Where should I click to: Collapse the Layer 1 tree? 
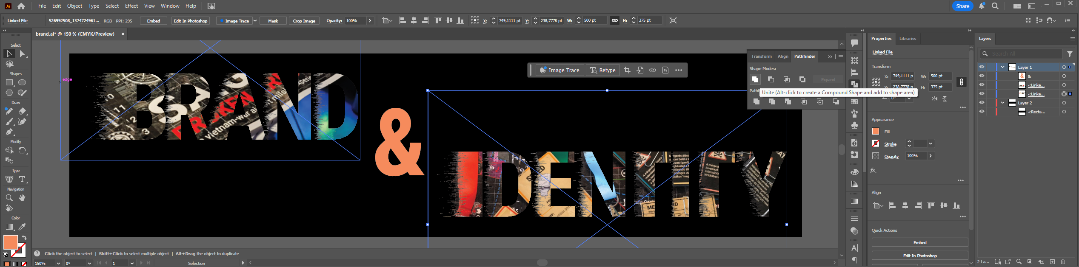pos(1003,67)
